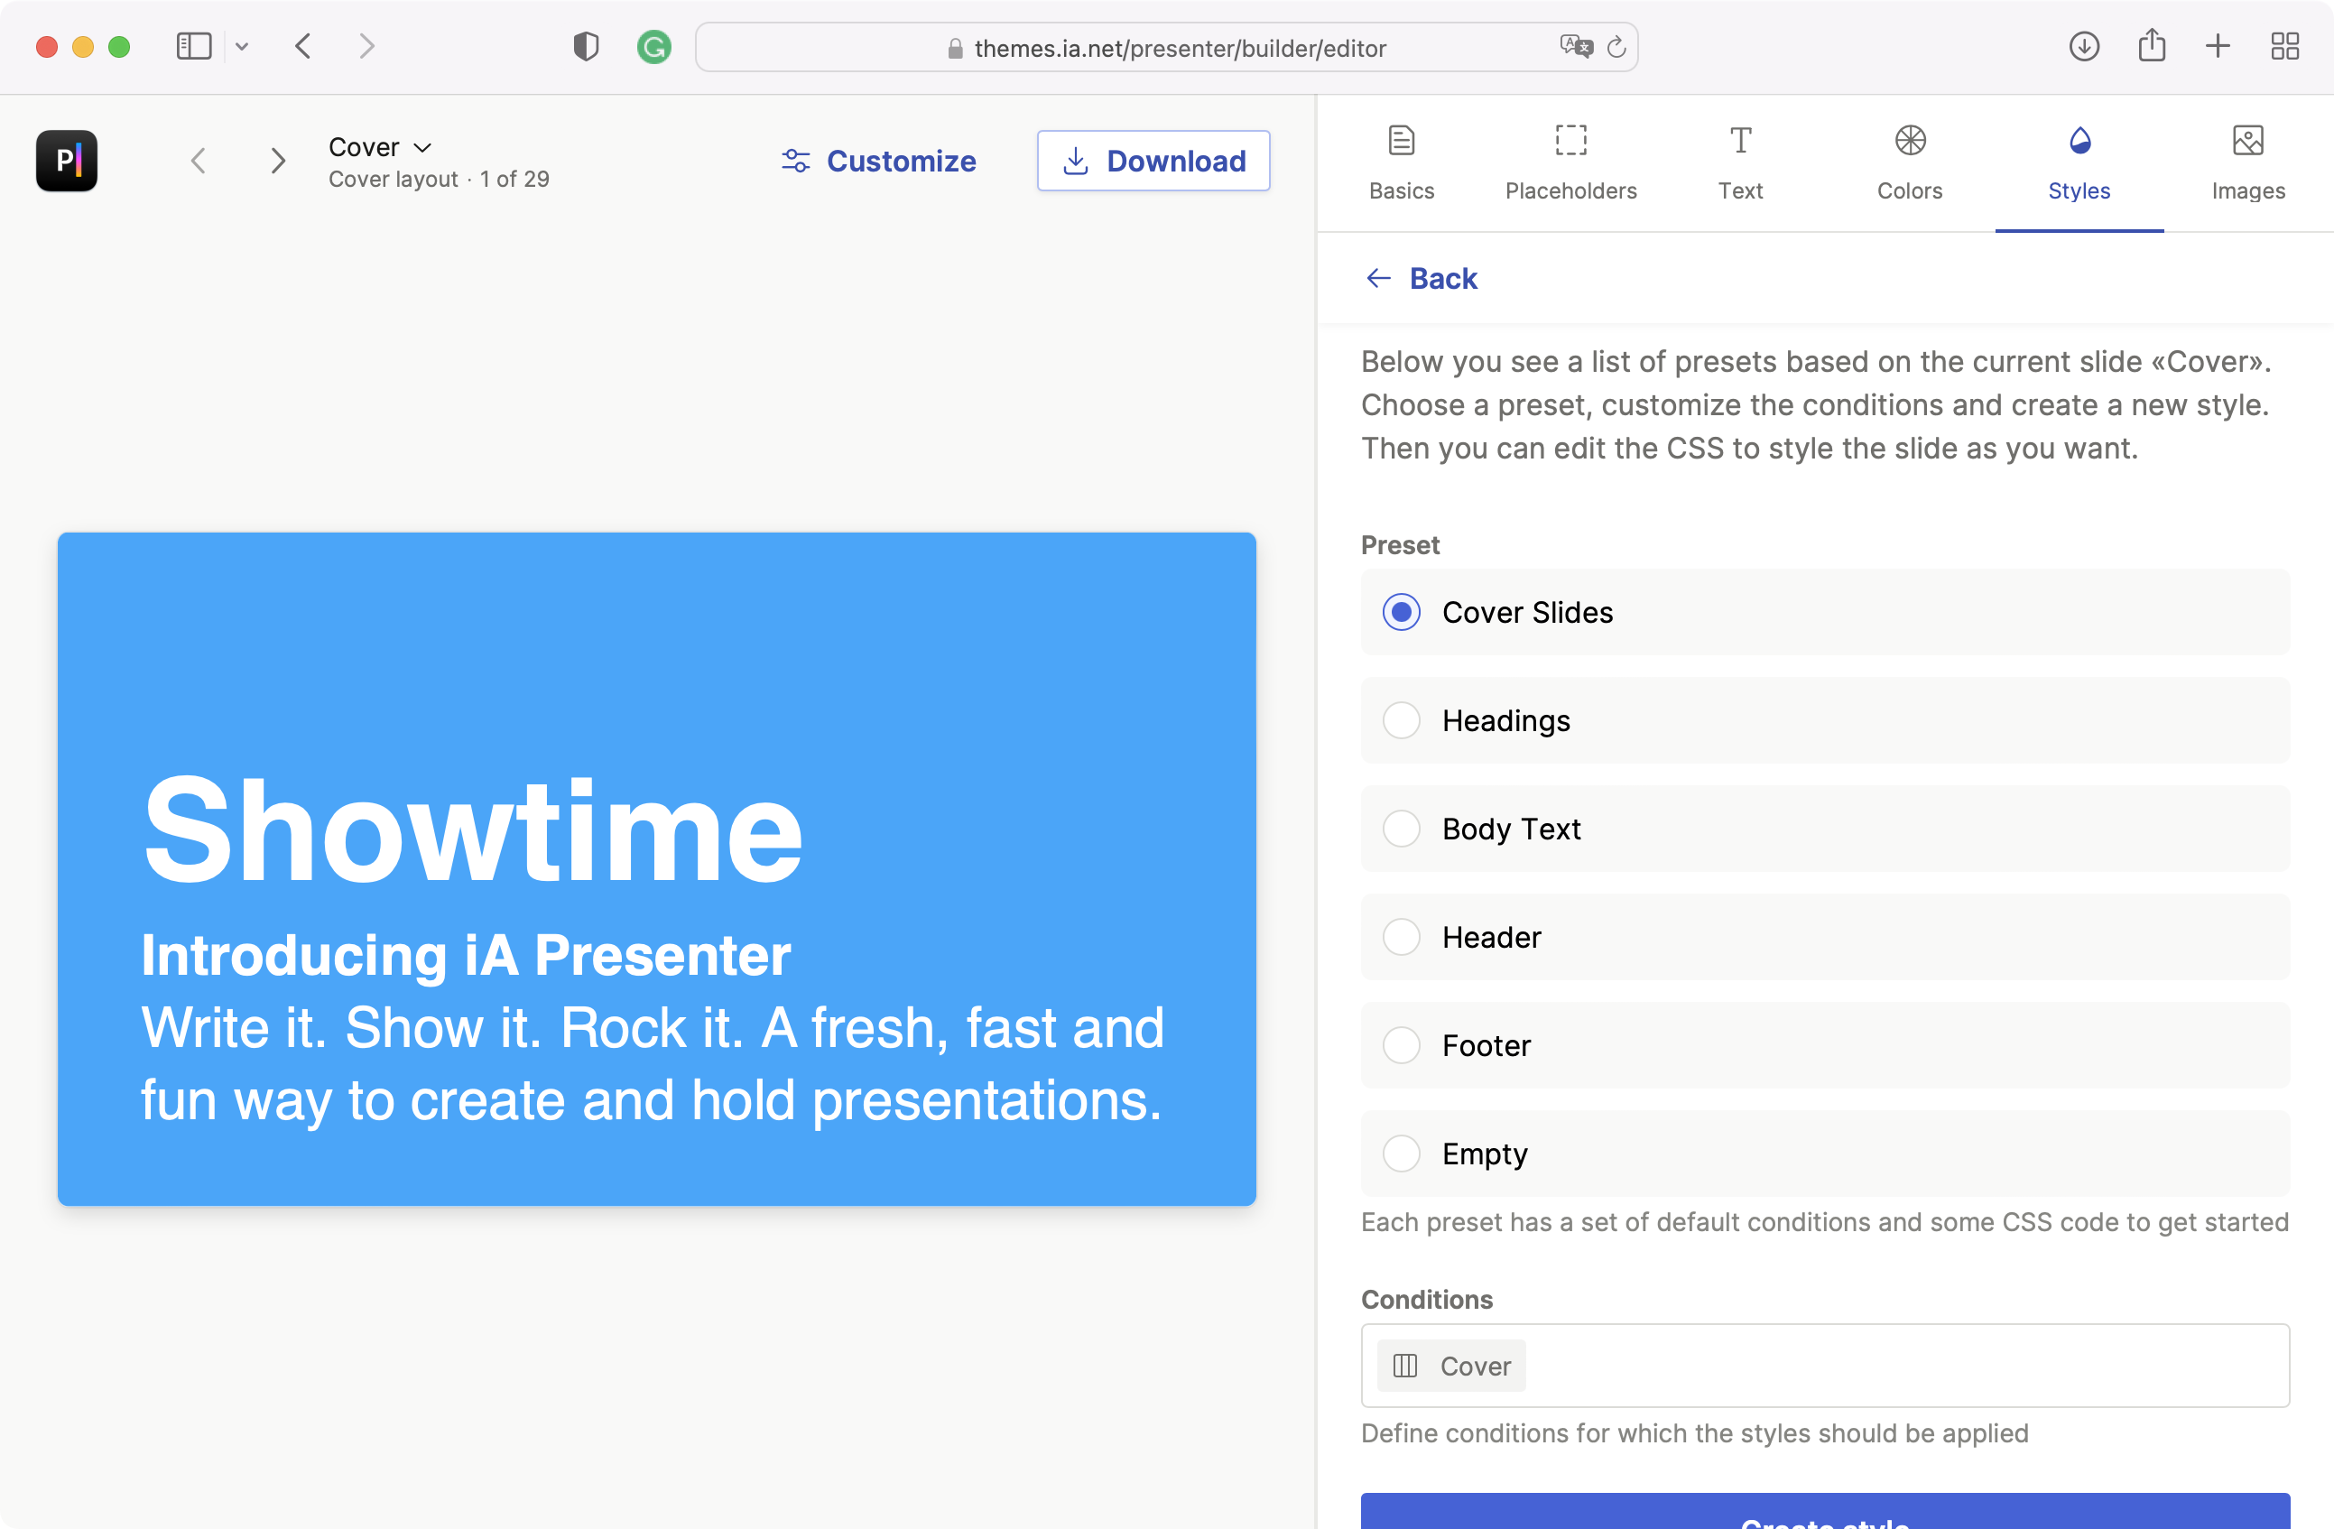2334x1529 pixels.
Task: Open a new Safari tab
Action: [x=2218, y=46]
